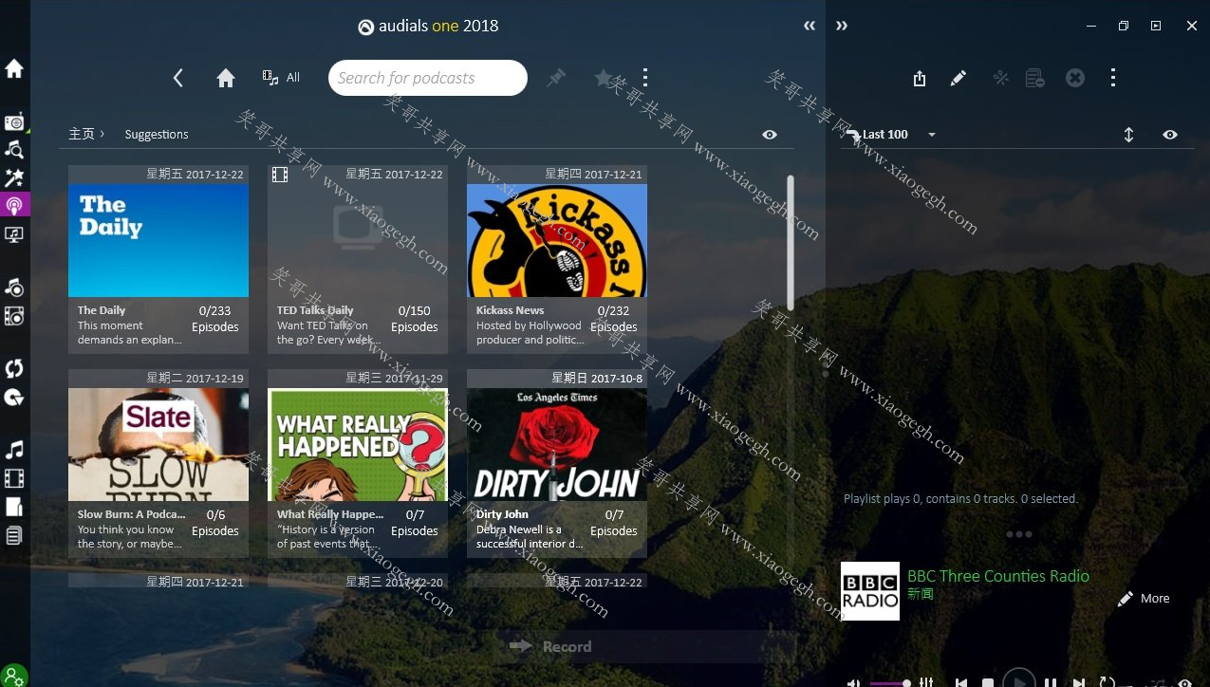Open the Music Wishes wand icon
Viewport: 1210px width, 687px height.
pos(14,177)
